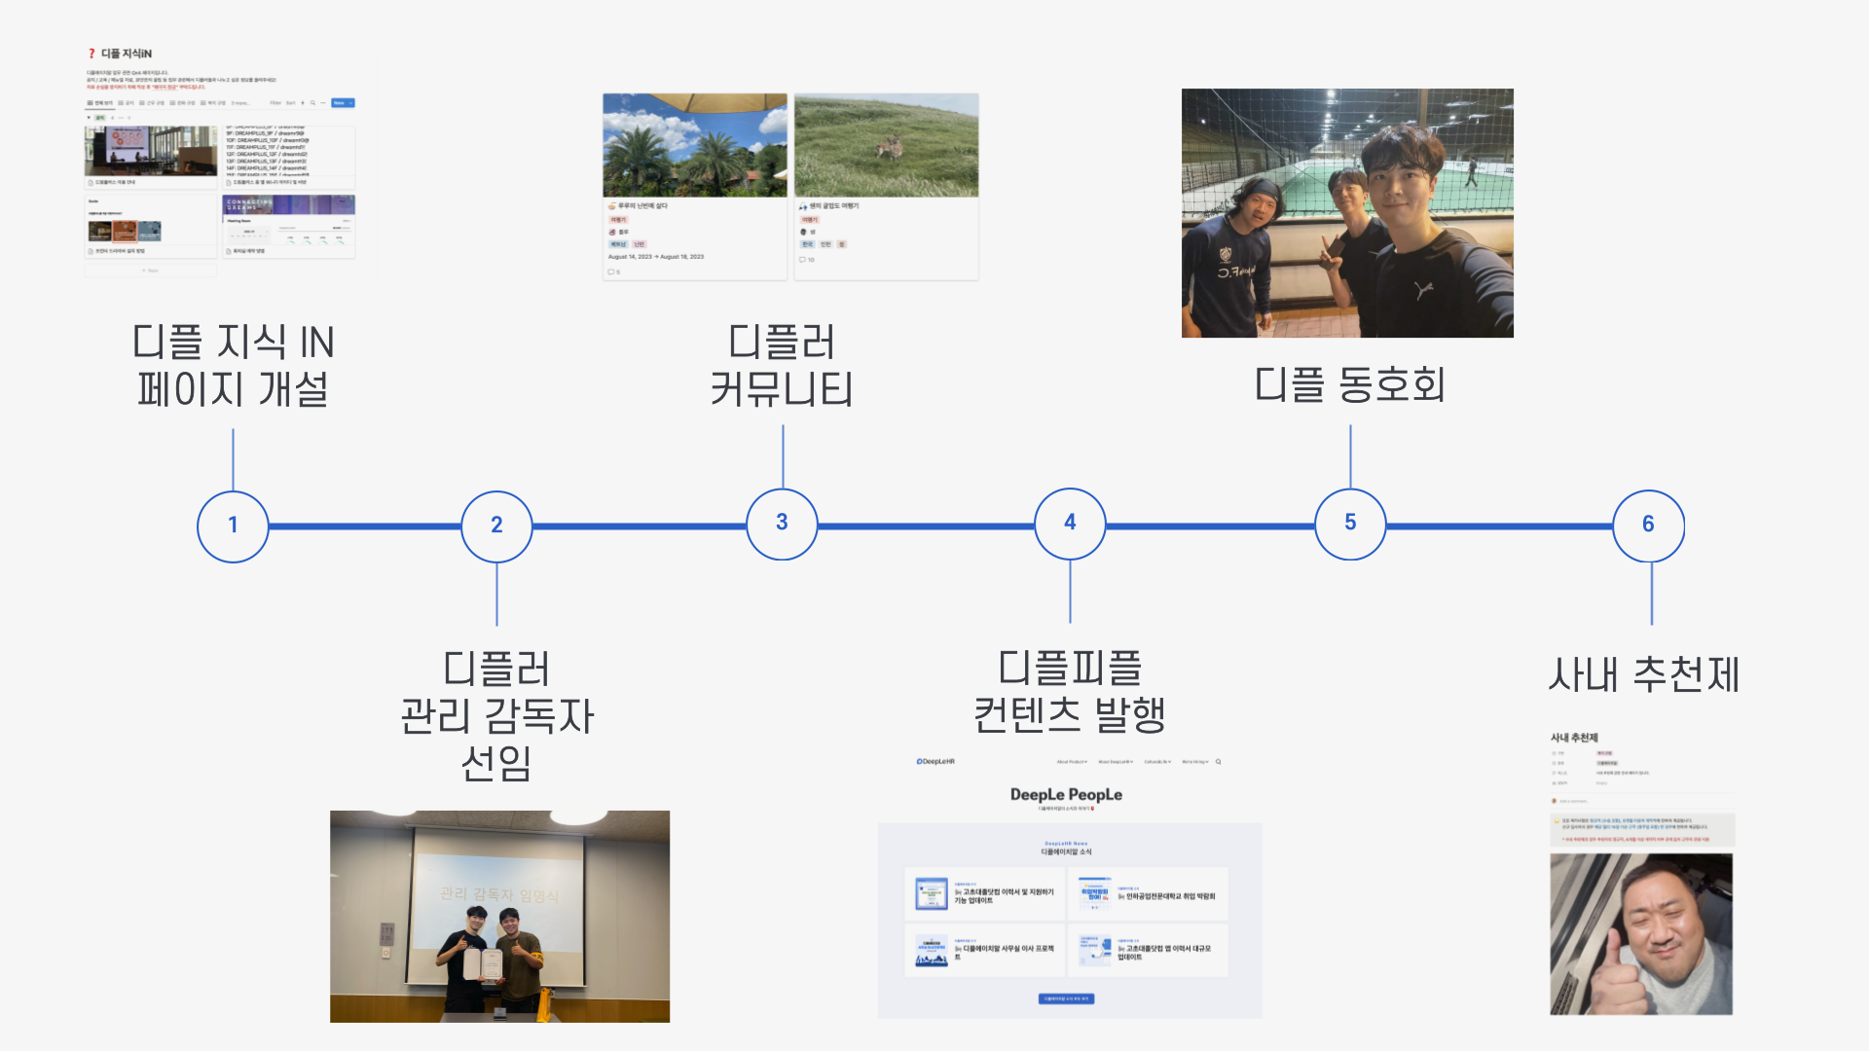Image resolution: width=1869 pixels, height=1051 pixels.
Task: Open the 고초대졸닷컴 앱 이력서 대규모 업데이트 article
Action: [1149, 951]
